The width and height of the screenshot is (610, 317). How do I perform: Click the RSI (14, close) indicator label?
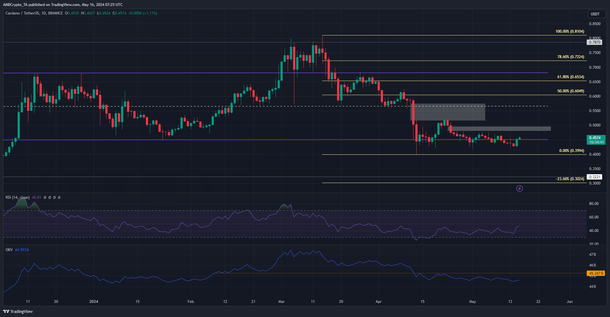tap(18, 197)
